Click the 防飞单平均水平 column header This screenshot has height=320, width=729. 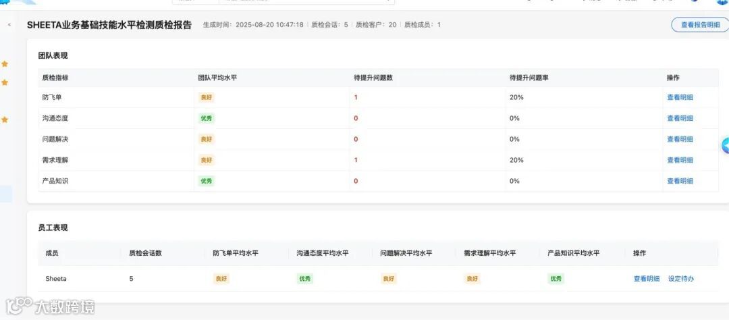pos(236,253)
